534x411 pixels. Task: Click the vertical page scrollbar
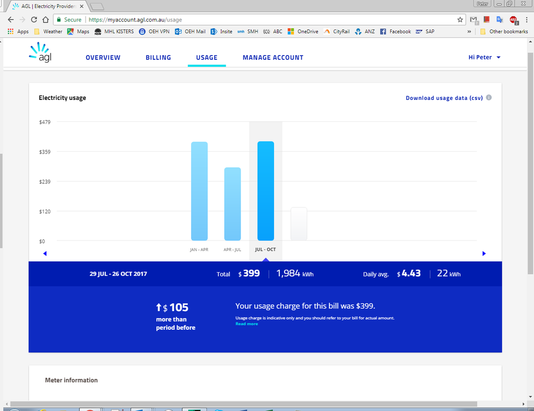pyautogui.click(x=530, y=160)
